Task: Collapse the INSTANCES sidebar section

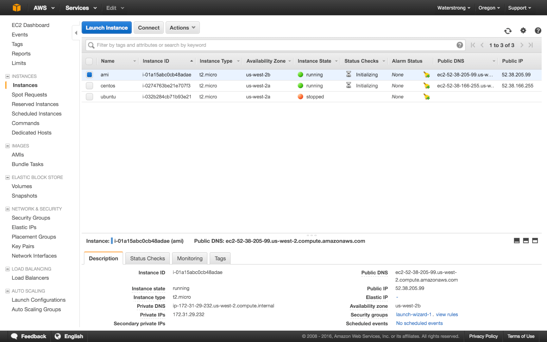Action: coord(8,76)
